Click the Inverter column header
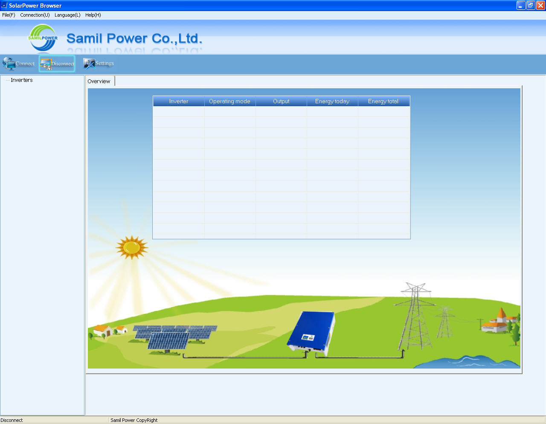This screenshot has width=546, height=424. click(x=179, y=101)
